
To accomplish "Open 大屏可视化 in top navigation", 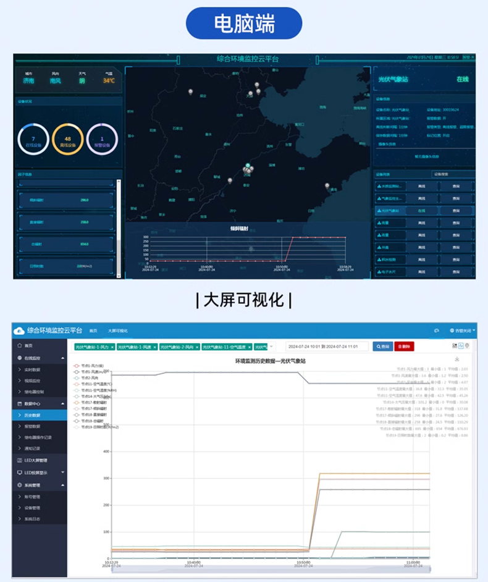I will [x=117, y=331].
